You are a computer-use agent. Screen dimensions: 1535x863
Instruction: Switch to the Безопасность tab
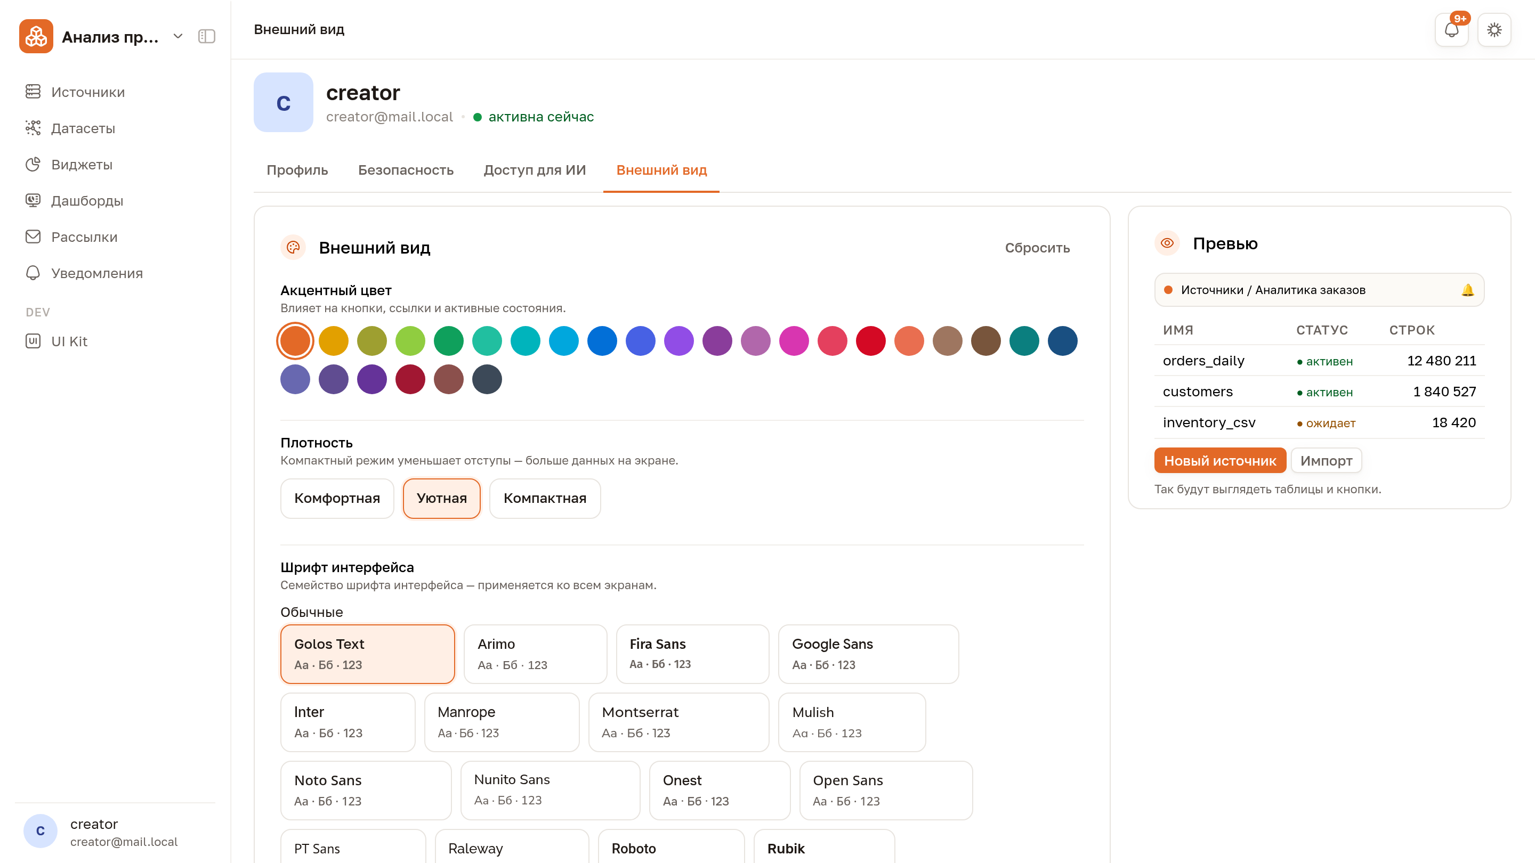(x=406, y=170)
